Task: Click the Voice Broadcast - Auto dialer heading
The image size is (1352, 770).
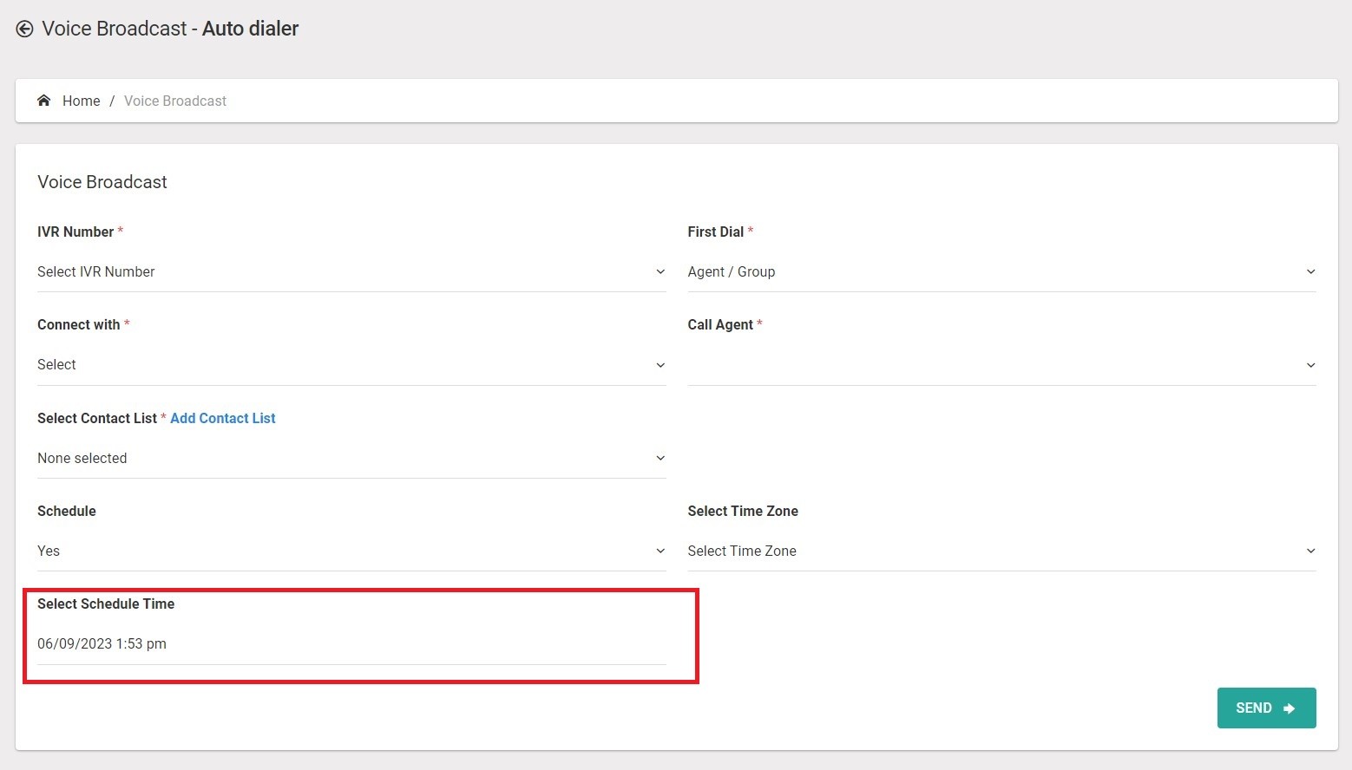Action: tap(170, 29)
